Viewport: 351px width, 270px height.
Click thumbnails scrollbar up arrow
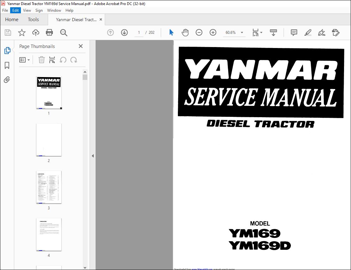click(x=85, y=72)
